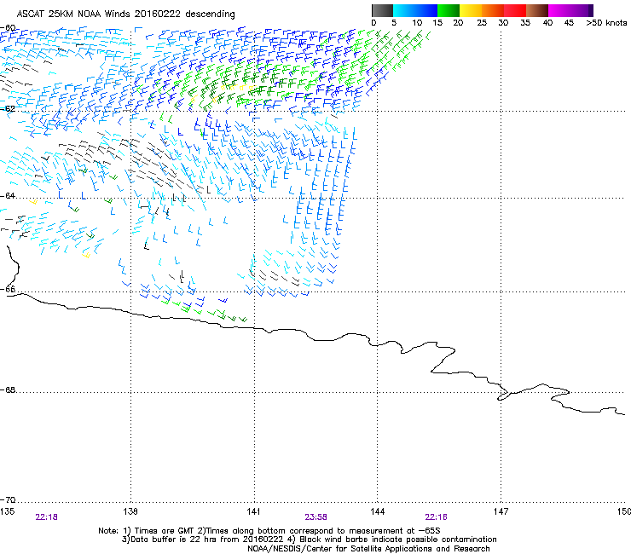Image resolution: width=631 pixels, height=554 pixels.
Task: Click the '141' longitude label
Action: tap(253, 511)
